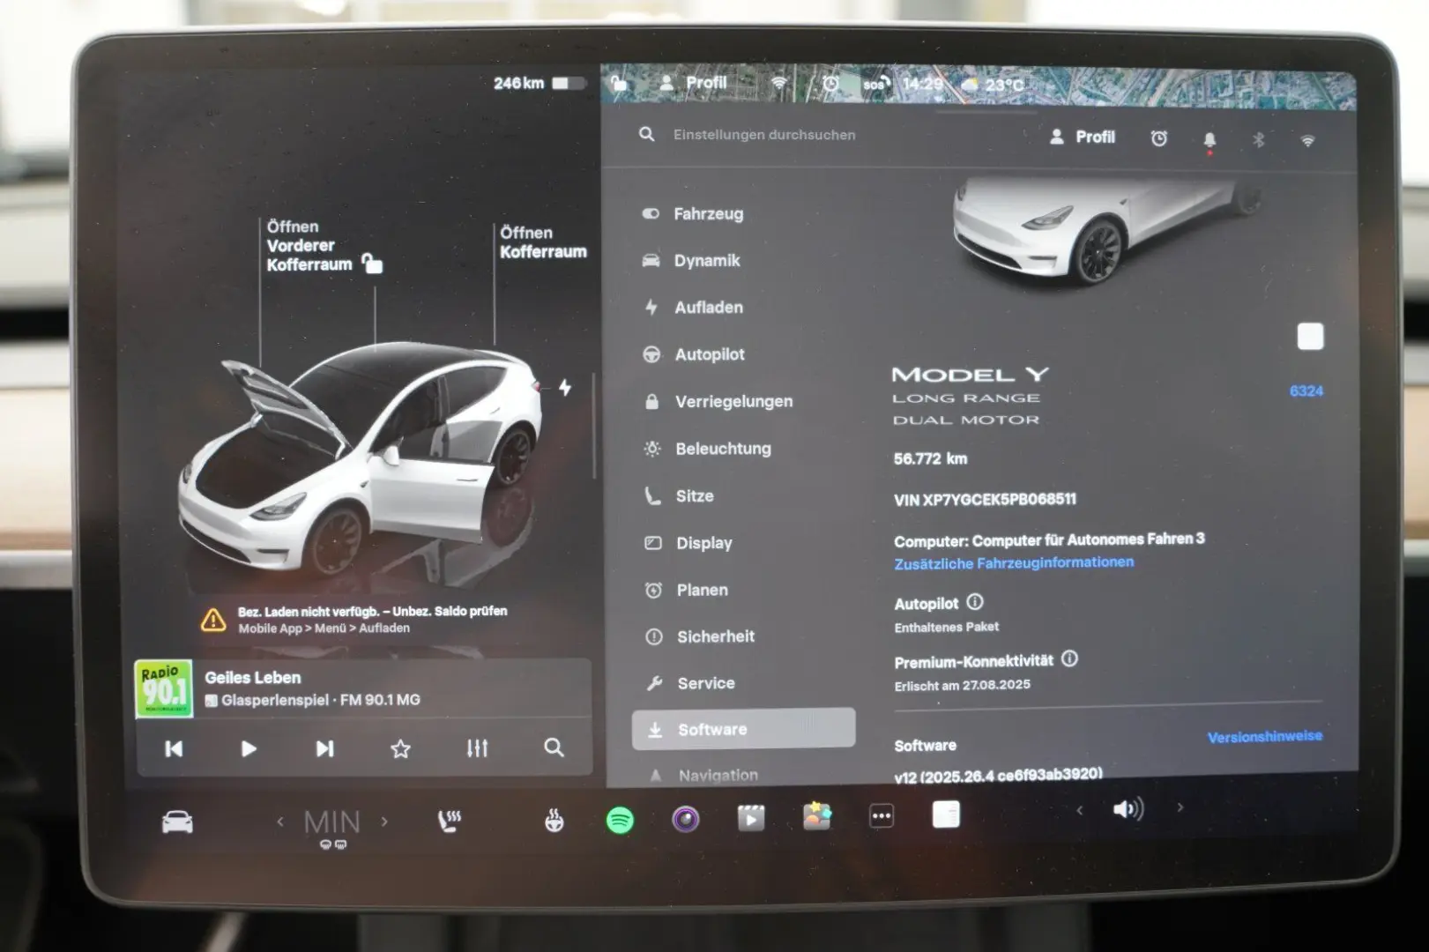Open car controls from bottom bar
The image size is (1429, 952).
[x=177, y=822]
